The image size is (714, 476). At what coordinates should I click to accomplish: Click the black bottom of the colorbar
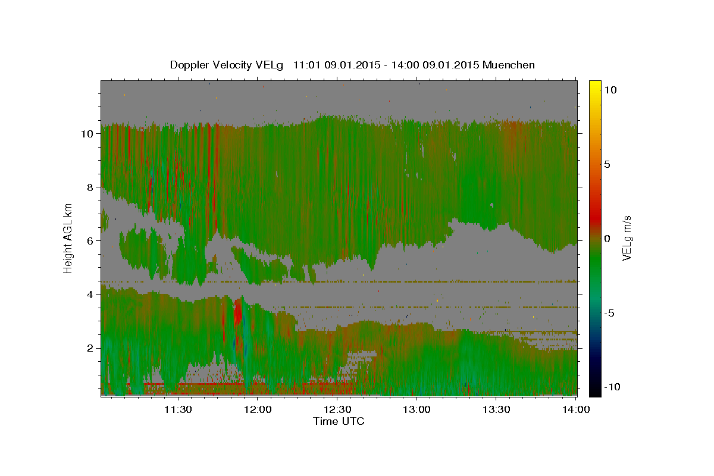(595, 391)
